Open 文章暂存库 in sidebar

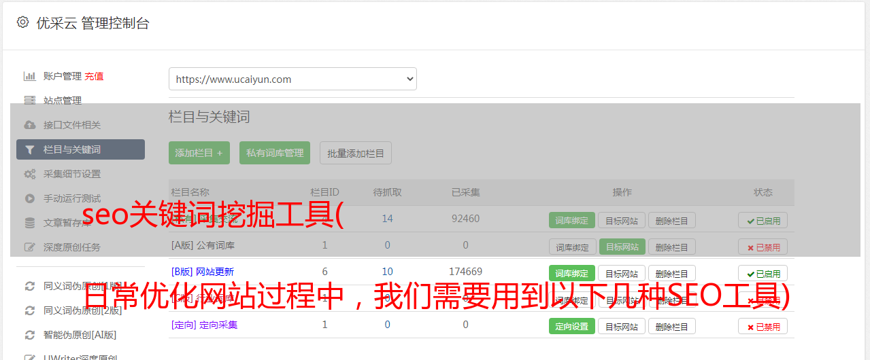pyautogui.click(x=67, y=223)
